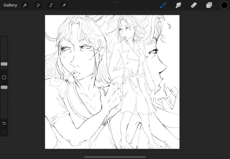The image size is (230, 159).
Task: Activate the Transform arrow tool
Action: tap(64, 6)
